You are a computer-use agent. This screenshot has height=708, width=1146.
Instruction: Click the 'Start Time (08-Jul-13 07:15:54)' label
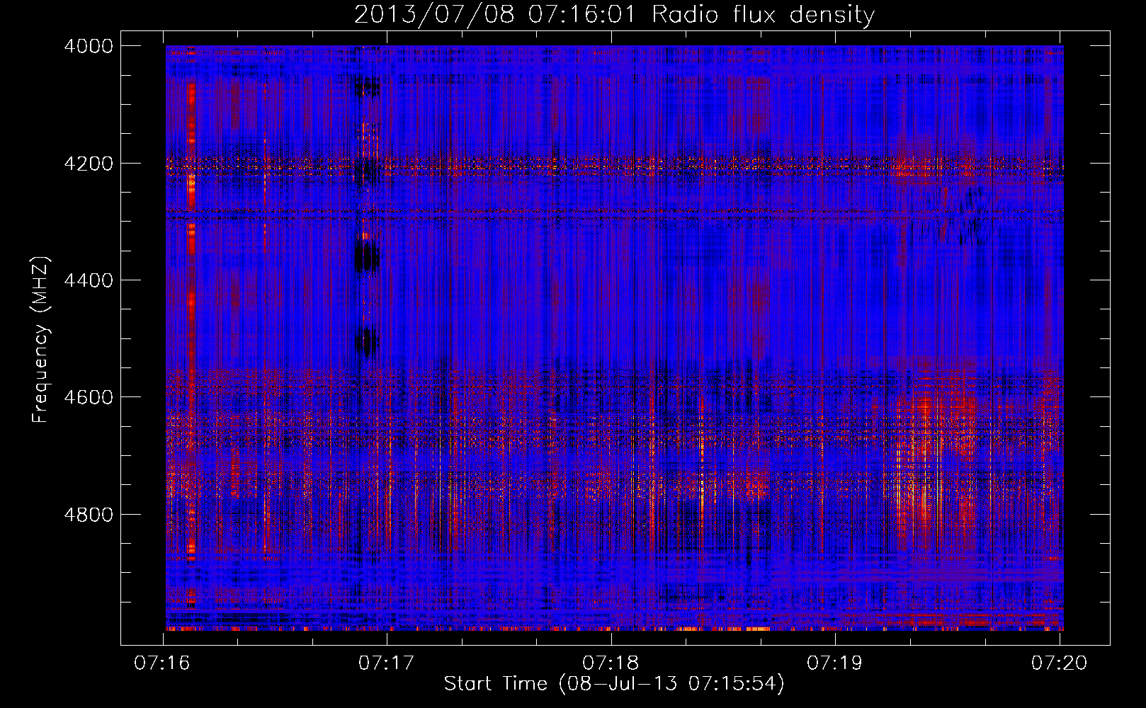coord(614,683)
